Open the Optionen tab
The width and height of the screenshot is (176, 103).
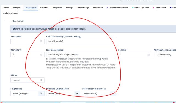45,8
